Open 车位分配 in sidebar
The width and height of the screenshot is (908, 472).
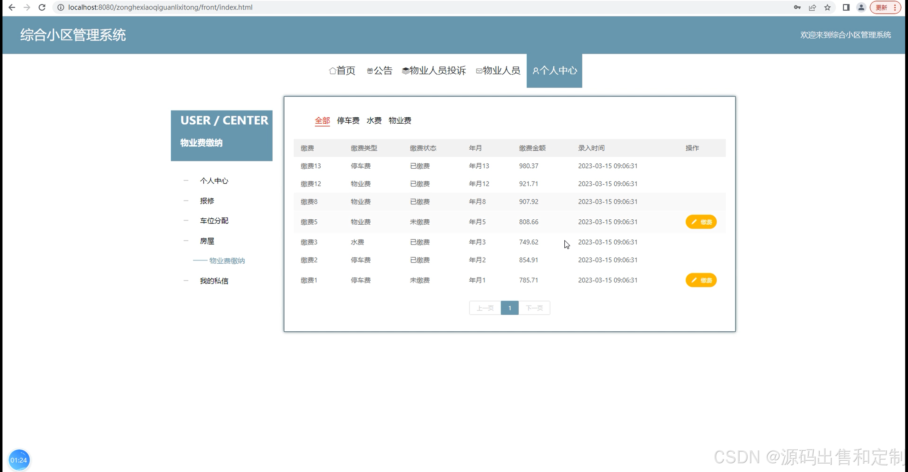point(214,221)
